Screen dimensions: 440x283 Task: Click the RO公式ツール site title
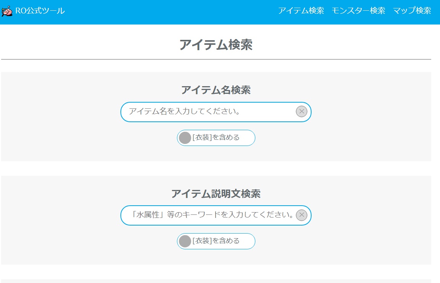point(40,11)
